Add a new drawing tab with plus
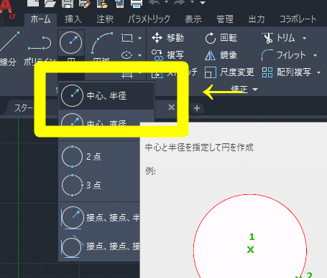This screenshot has height=278, width=327. pyautogui.click(x=197, y=108)
